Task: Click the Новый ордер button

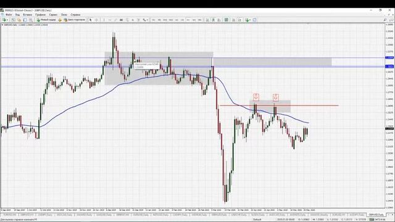Action: 46,20
